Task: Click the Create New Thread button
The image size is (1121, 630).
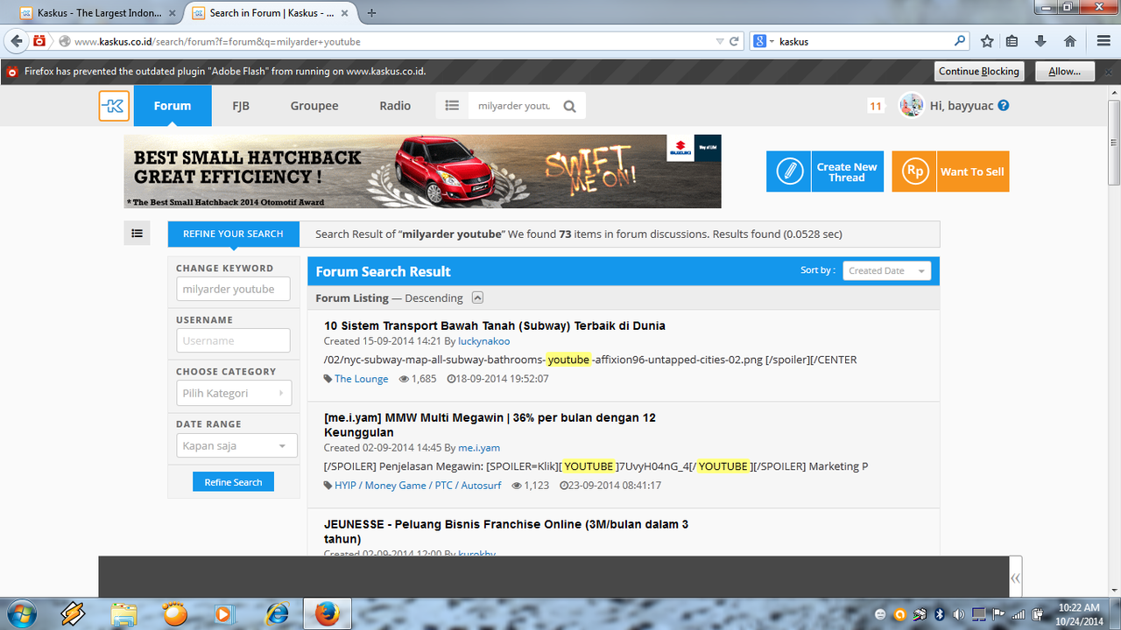Action: pos(825,171)
